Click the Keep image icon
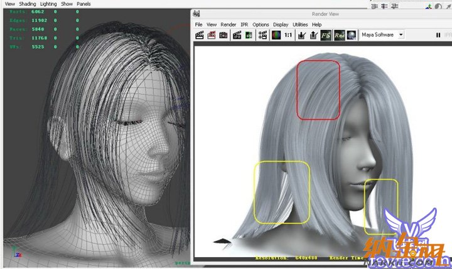The image size is (452, 269). coord(302,36)
